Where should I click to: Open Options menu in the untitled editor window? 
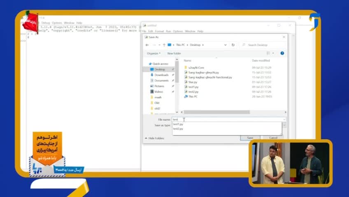[x=178, y=31]
